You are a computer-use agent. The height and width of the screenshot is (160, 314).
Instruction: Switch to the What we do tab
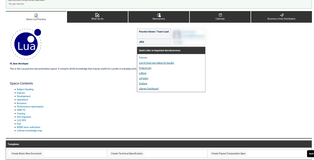coord(97,17)
